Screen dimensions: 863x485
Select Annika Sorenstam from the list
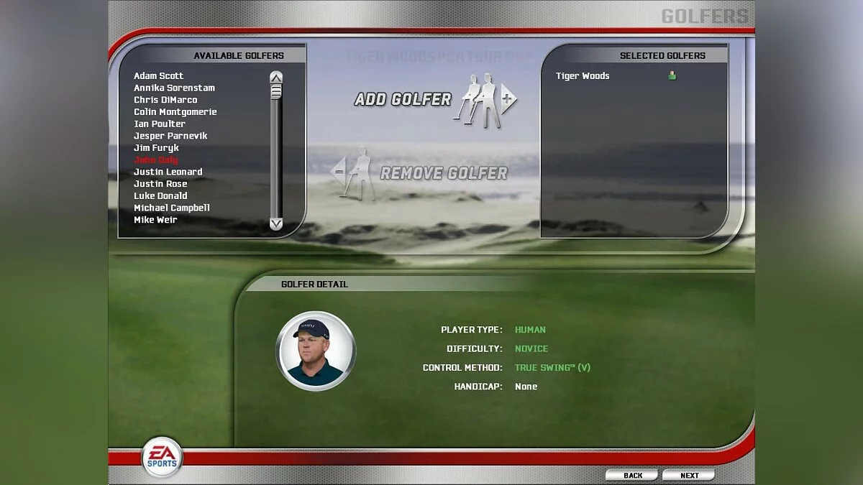[174, 88]
